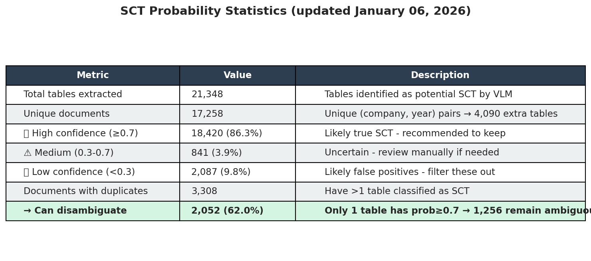The height and width of the screenshot is (261, 591).
Task: Click the 841 (3.9%) value cell
Action: pos(238,153)
